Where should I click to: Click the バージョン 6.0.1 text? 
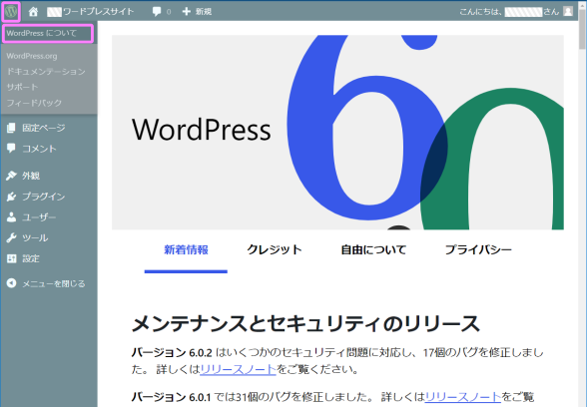171,397
